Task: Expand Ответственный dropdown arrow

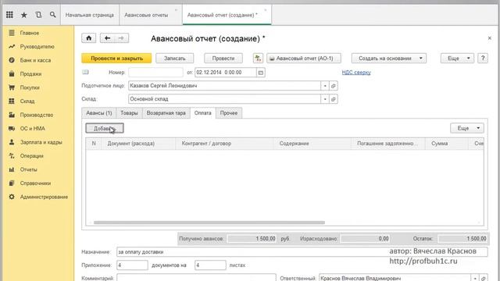Action: (475, 278)
